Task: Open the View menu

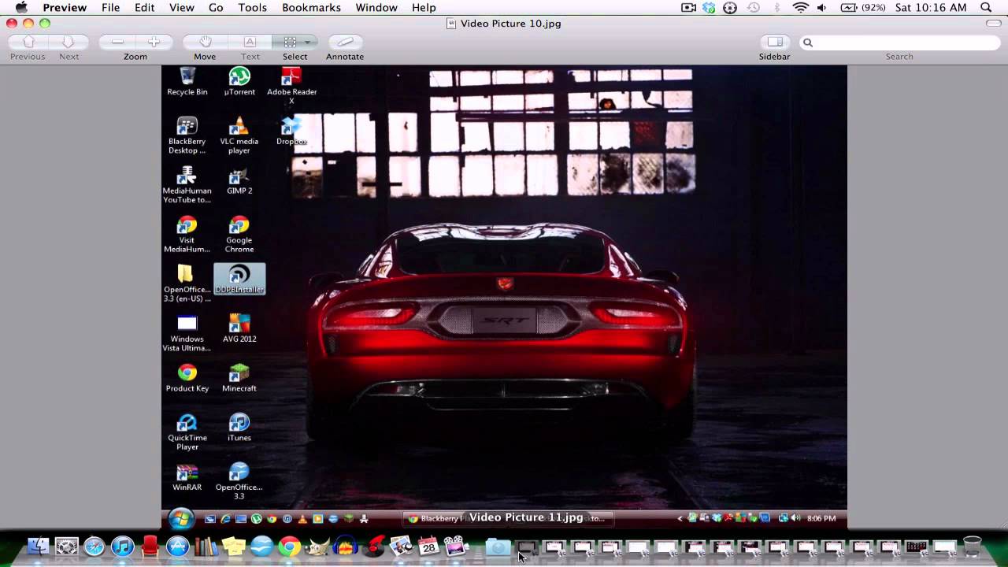Action: click(x=181, y=7)
